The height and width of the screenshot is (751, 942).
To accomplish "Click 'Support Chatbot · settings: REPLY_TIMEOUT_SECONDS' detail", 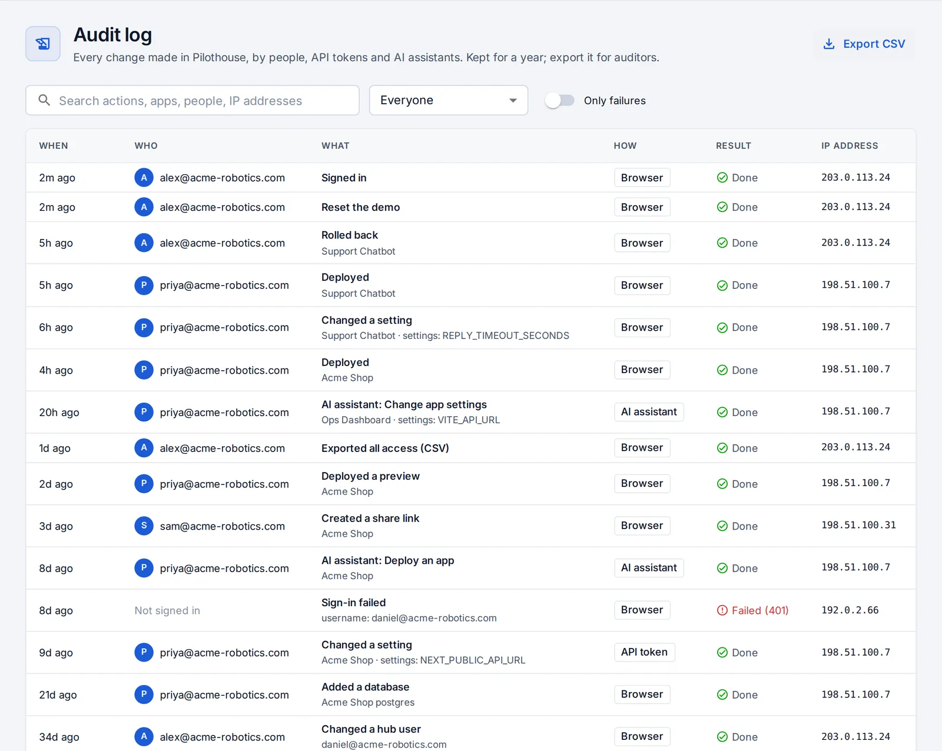I will (x=445, y=335).
